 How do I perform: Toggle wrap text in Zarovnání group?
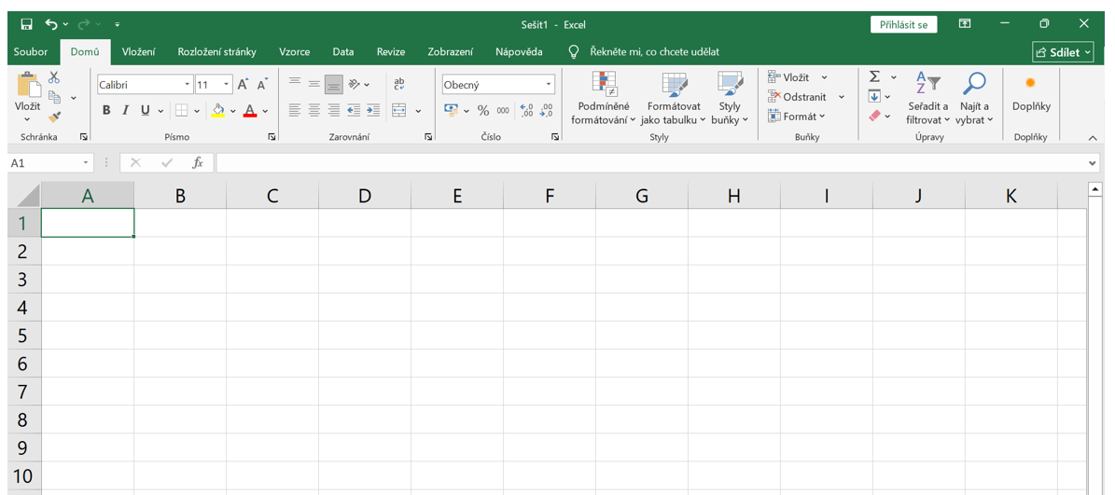pos(399,85)
